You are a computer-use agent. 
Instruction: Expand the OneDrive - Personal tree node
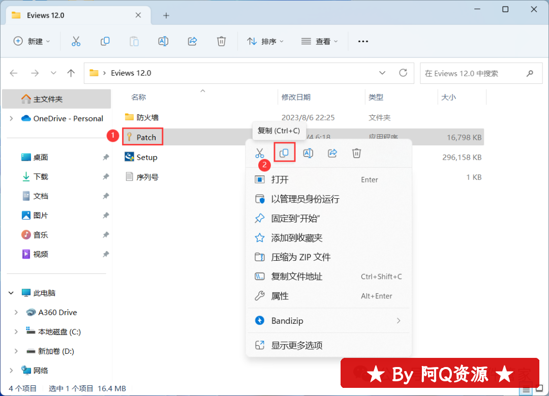(11, 118)
